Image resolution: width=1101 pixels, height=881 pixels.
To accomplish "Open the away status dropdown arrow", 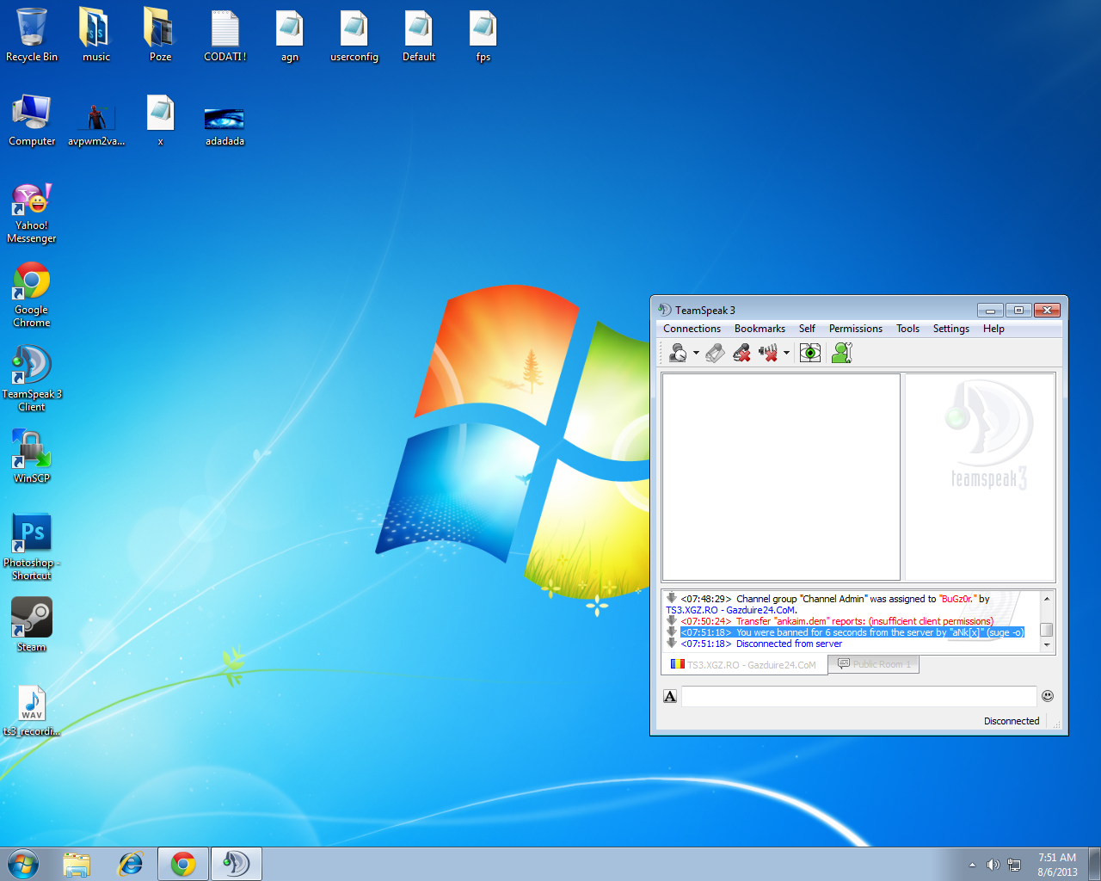I will [696, 353].
